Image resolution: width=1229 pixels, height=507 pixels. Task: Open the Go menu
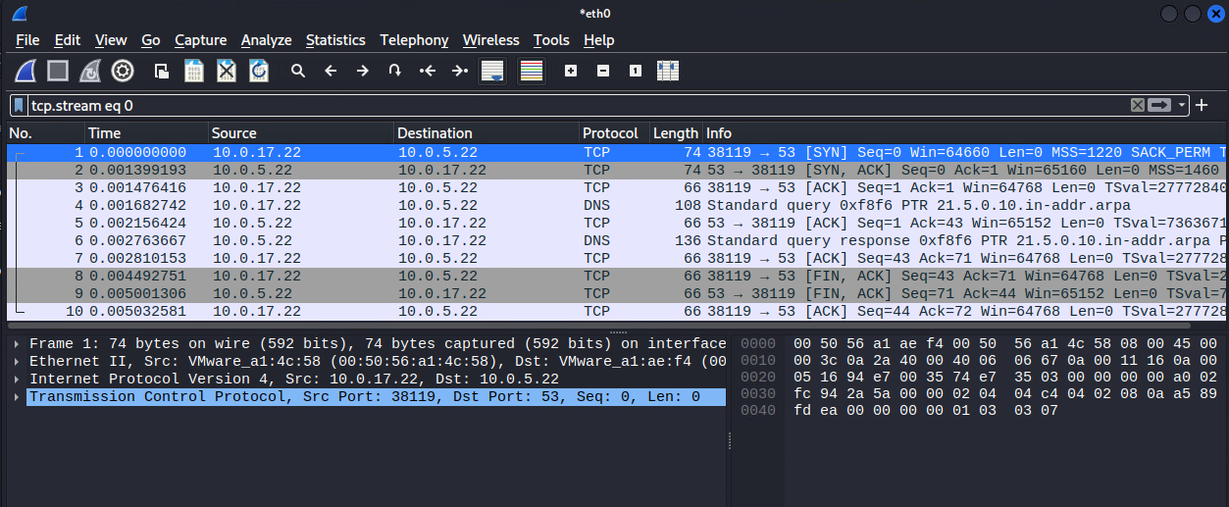(151, 40)
